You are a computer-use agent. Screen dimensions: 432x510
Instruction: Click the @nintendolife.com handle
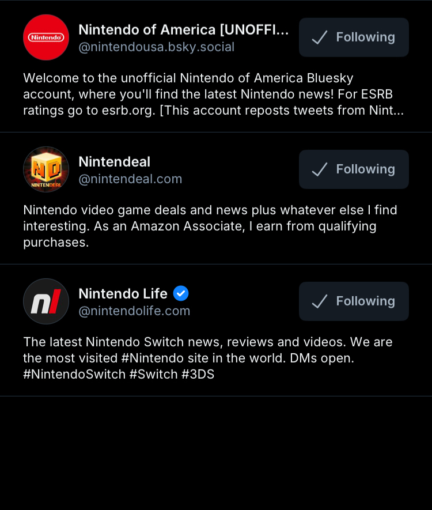coord(134,311)
